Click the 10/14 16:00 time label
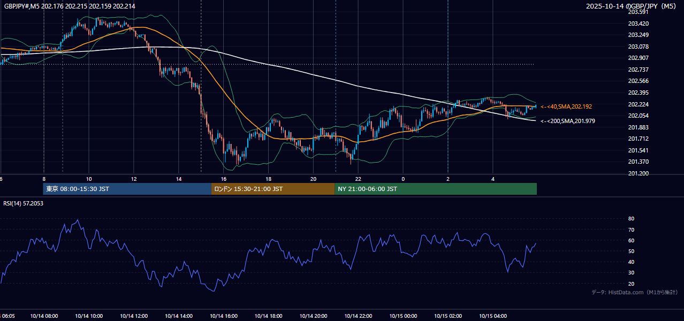 pyautogui.click(x=224, y=316)
